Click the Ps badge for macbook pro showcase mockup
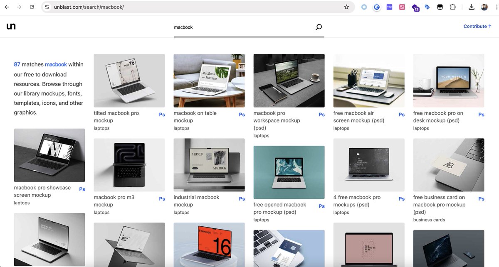Screen dimensions: 499x267 pyautogui.click(x=82, y=189)
